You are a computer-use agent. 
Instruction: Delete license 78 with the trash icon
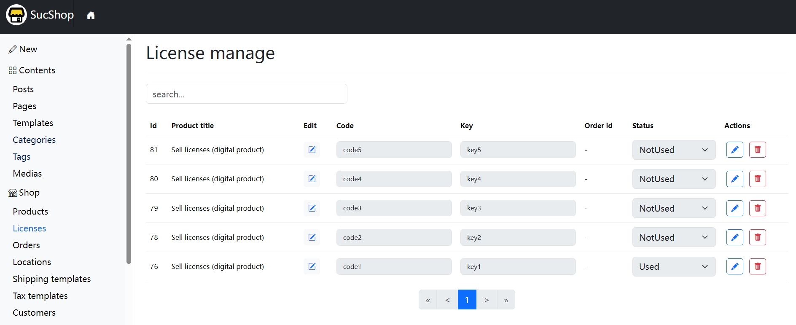tap(757, 237)
